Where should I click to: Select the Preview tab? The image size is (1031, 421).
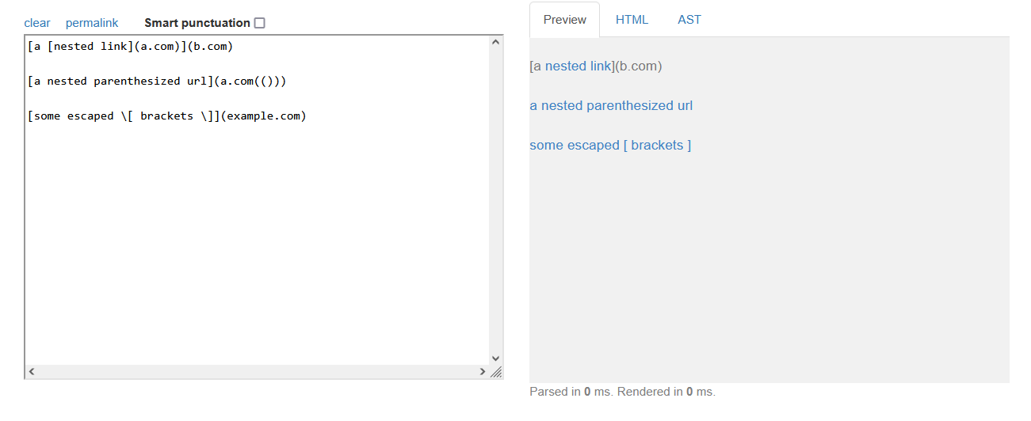[x=565, y=20]
